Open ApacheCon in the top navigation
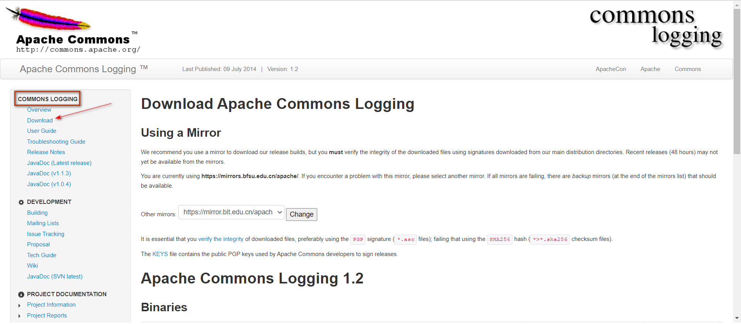The height and width of the screenshot is (324, 741). 611,69
